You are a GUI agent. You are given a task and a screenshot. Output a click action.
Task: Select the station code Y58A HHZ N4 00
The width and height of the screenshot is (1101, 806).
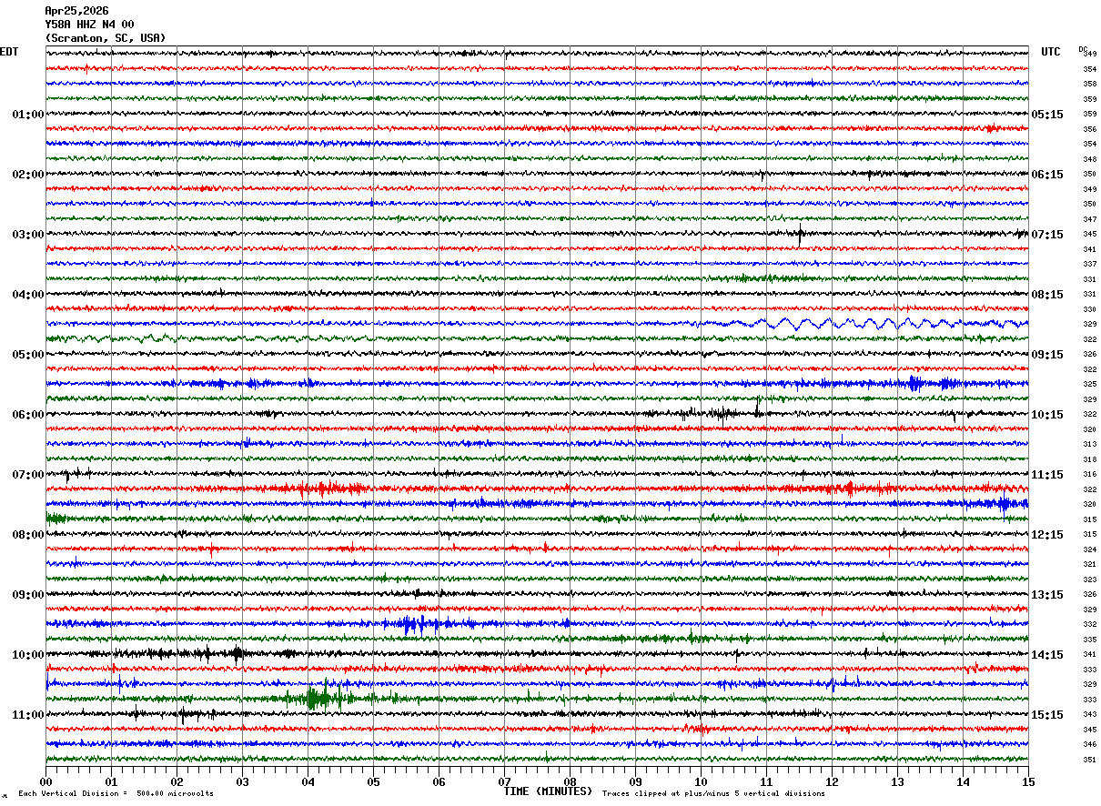(89, 25)
